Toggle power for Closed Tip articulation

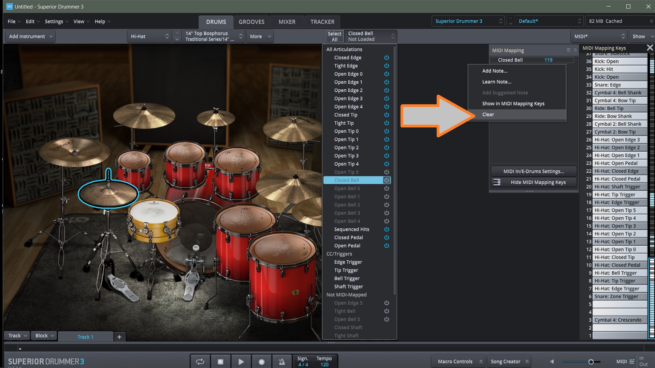pyautogui.click(x=387, y=115)
